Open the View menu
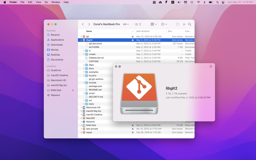Image resolution: width=256 pixels, height=160 pixels. pyautogui.click(x=38, y=2)
